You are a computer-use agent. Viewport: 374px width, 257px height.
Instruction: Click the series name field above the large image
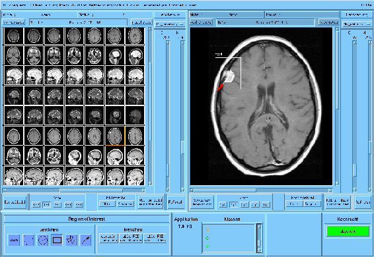[x=266, y=22]
